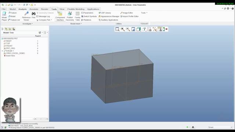This screenshot has width=235, height=132.
Task: Open the File menu
Action: 4,9
